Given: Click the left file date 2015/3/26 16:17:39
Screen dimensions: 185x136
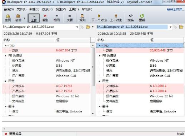Looking at the screenshot, I should click(18, 34).
